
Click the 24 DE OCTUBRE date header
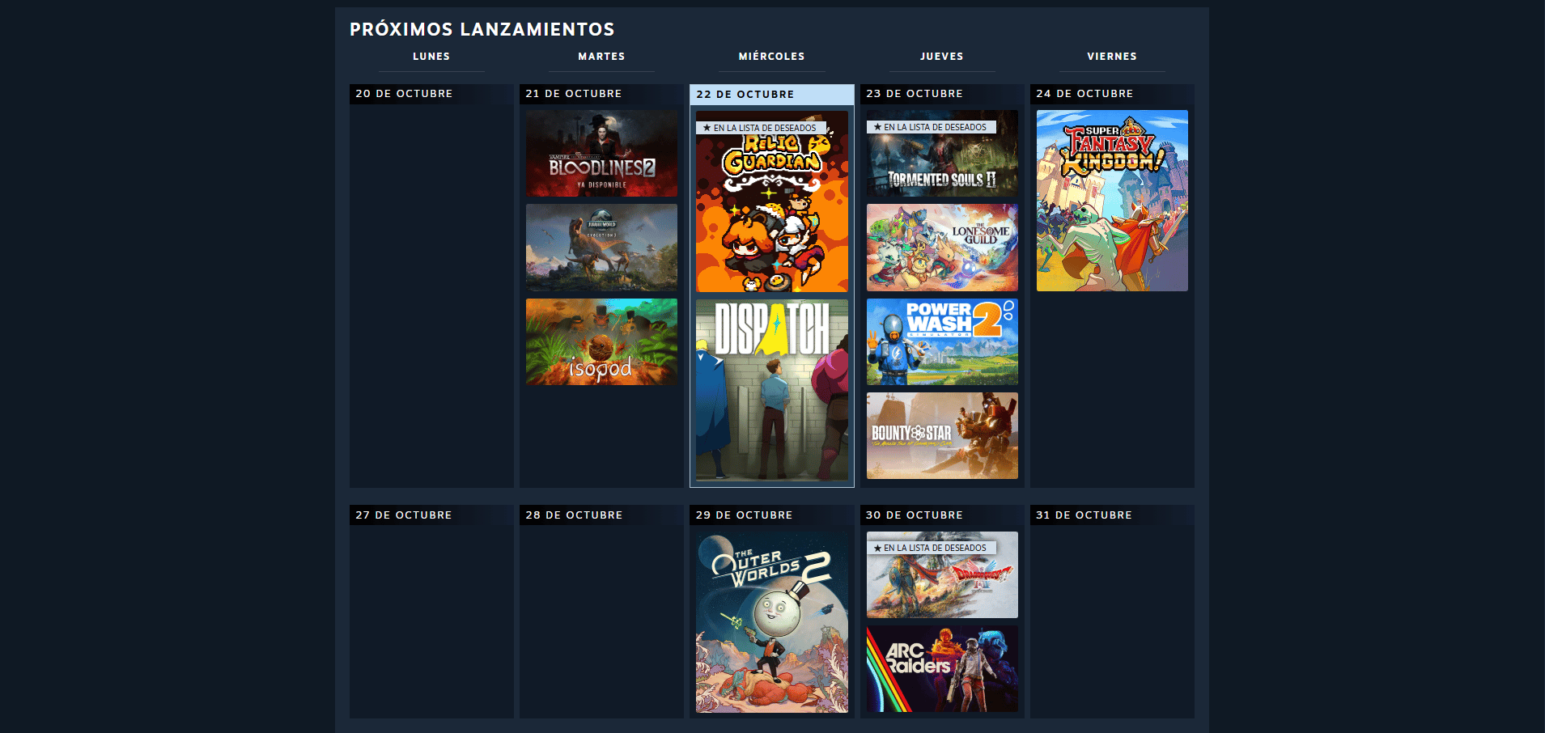[1112, 94]
